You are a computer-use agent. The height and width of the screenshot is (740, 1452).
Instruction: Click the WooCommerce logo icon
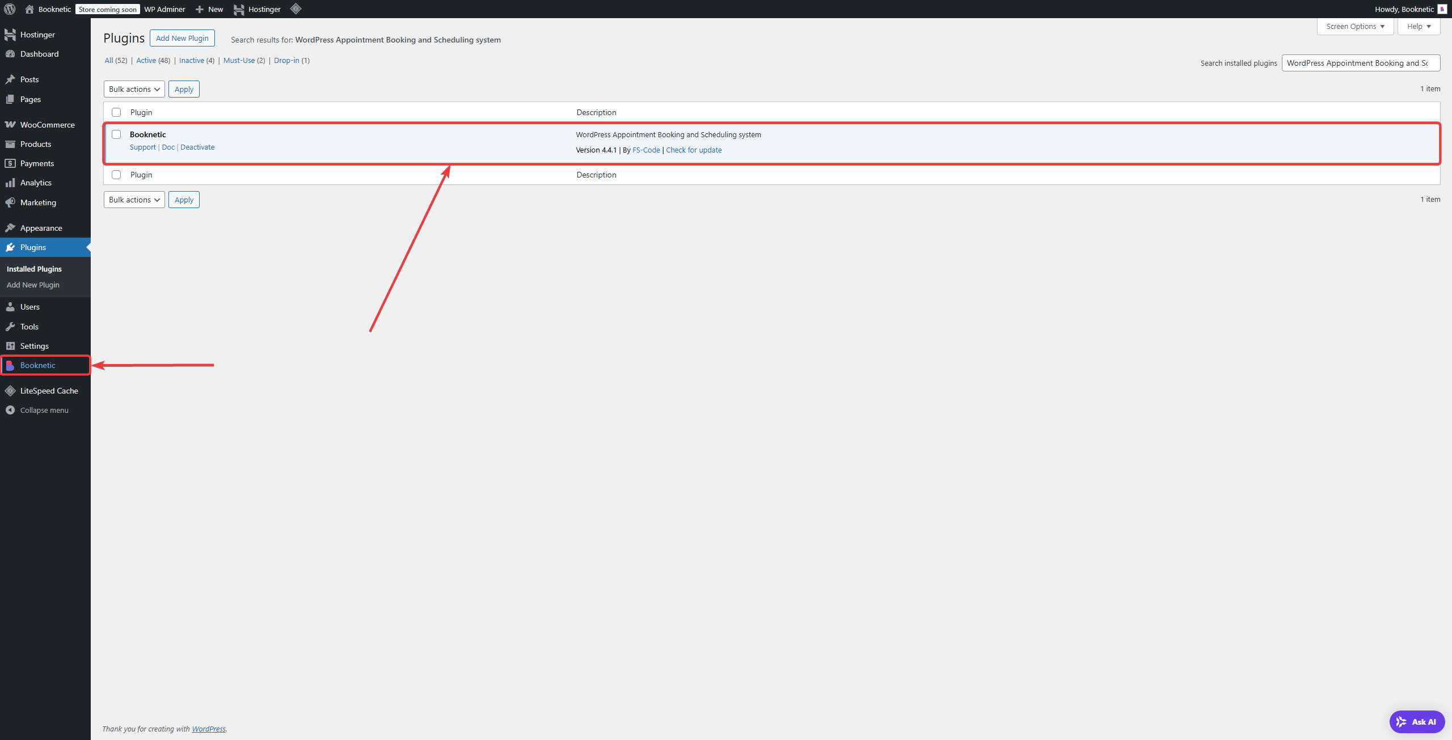click(10, 125)
